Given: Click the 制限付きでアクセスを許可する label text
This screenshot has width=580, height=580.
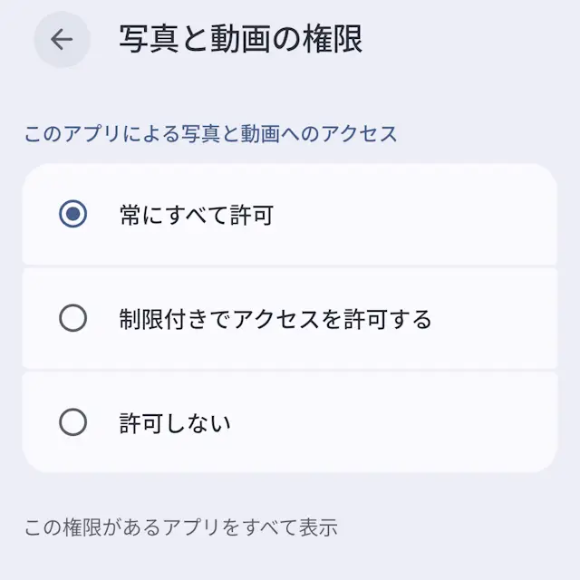Looking at the screenshot, I should pyautogui.click(x=275, y=319).
